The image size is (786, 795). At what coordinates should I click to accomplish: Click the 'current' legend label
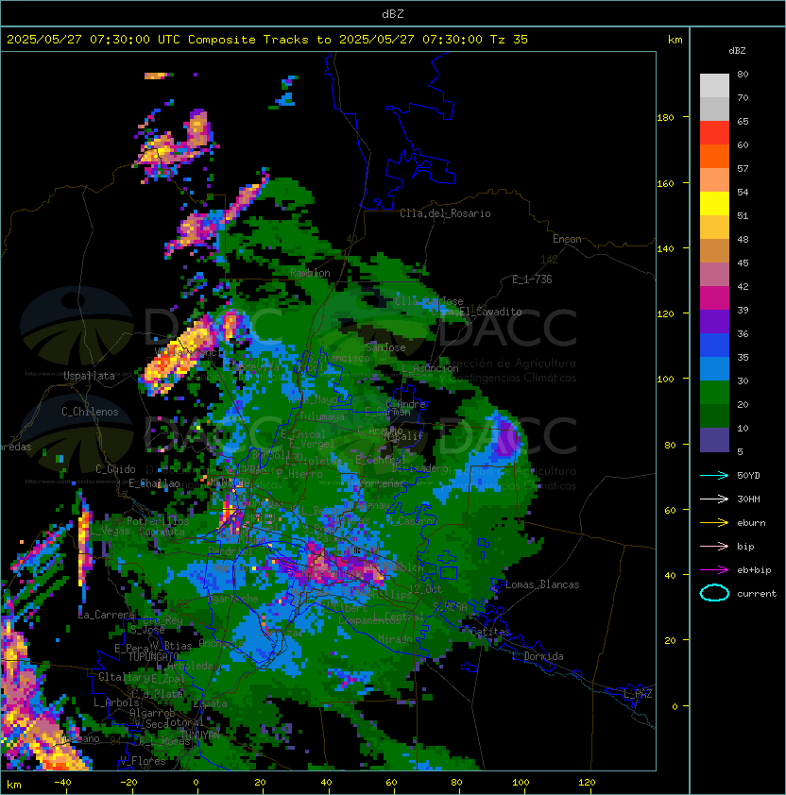click(x=757, y=594)
